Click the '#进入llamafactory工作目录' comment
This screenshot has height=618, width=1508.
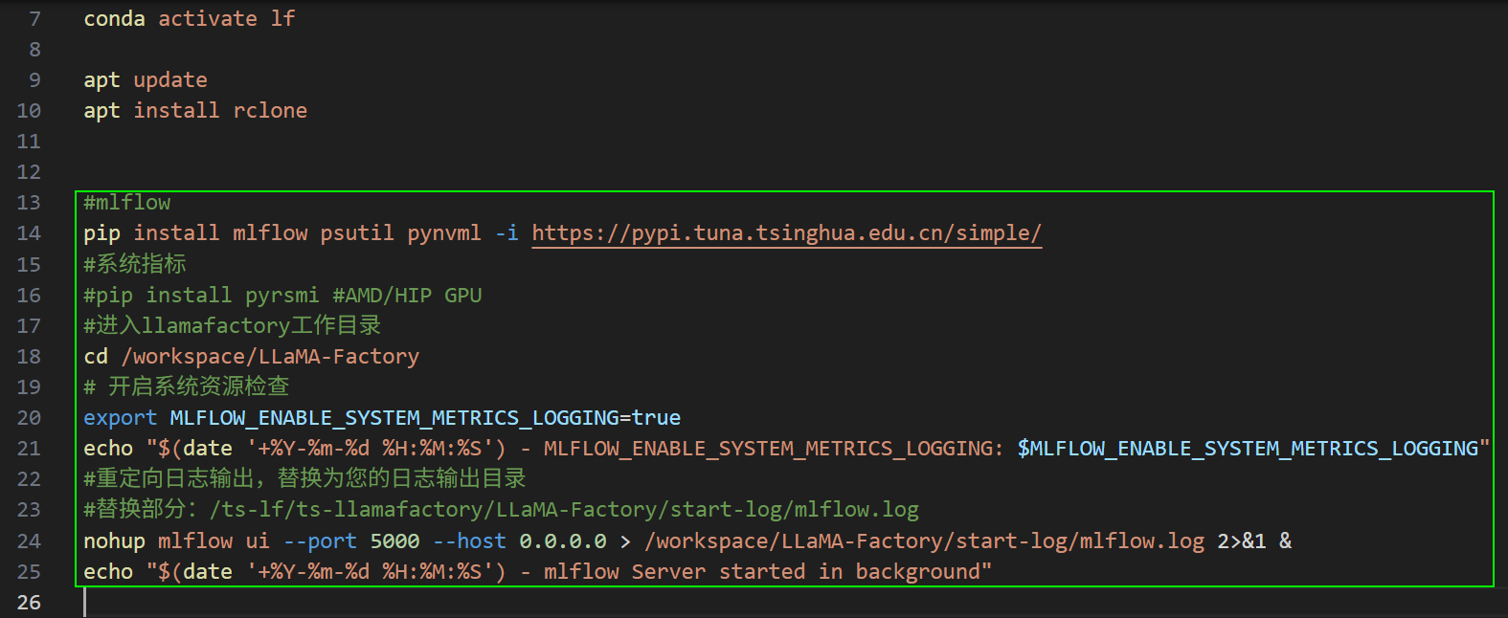[x=233, y=325]
